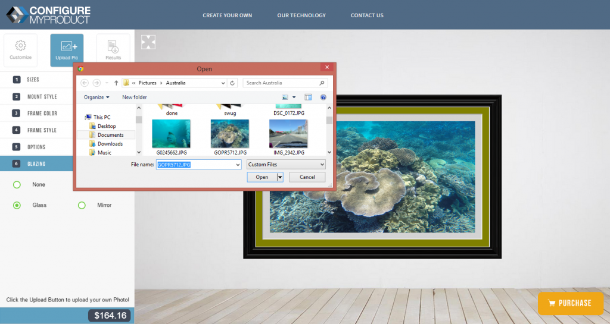Open the recent locations dropdown arrow

107,83
